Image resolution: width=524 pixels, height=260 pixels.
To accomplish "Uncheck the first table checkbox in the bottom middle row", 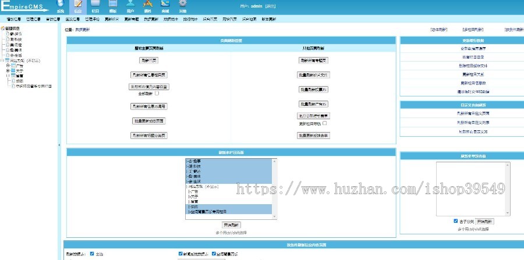I will pos(180,254).
